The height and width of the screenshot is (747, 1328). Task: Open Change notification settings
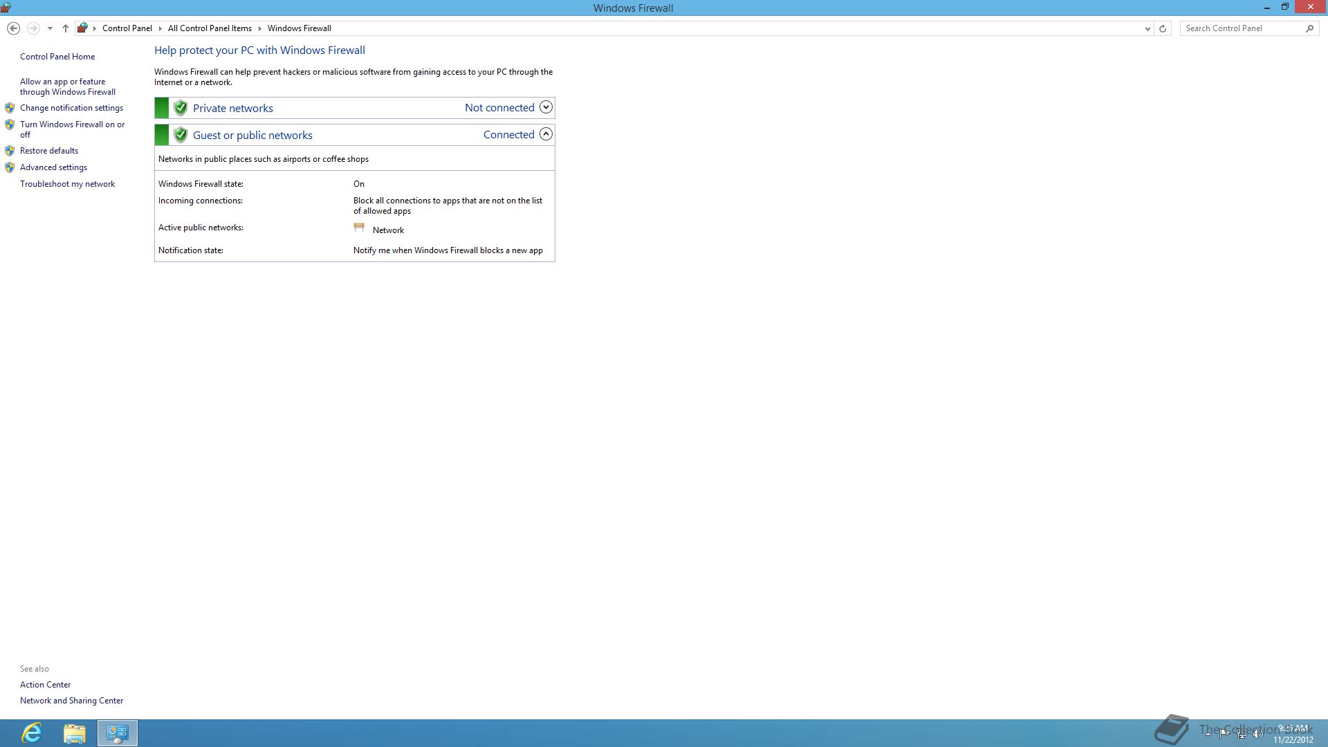pyautogui.click(x=71, y=108)
